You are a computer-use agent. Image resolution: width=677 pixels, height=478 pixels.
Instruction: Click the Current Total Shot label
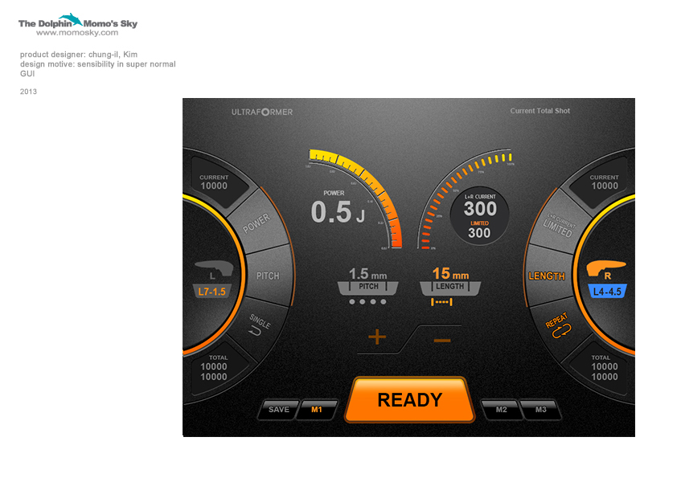coord(540,111)
